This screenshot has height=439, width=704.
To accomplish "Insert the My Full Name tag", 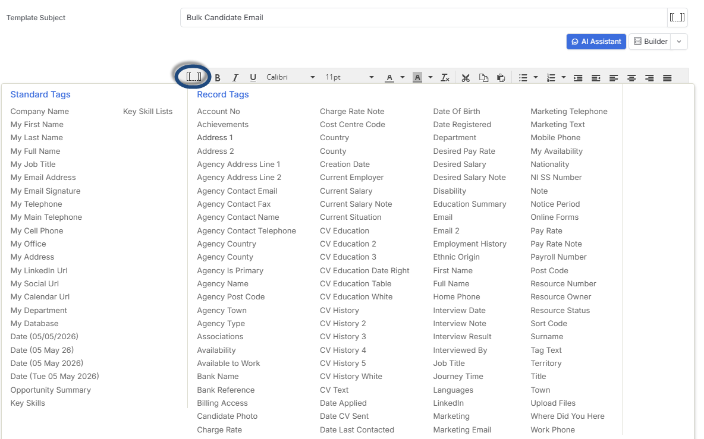I will point(35,151).
